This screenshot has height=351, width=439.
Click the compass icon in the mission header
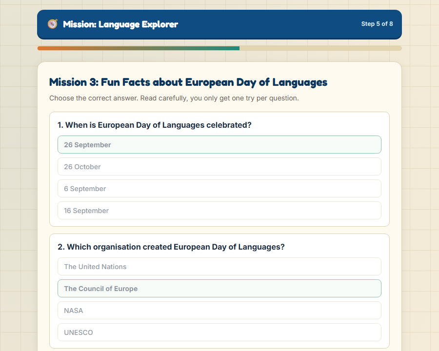53,24
